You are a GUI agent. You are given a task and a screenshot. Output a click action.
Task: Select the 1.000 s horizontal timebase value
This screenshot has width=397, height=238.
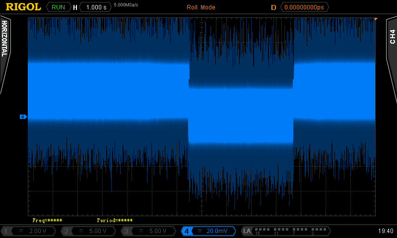(96, 7)
